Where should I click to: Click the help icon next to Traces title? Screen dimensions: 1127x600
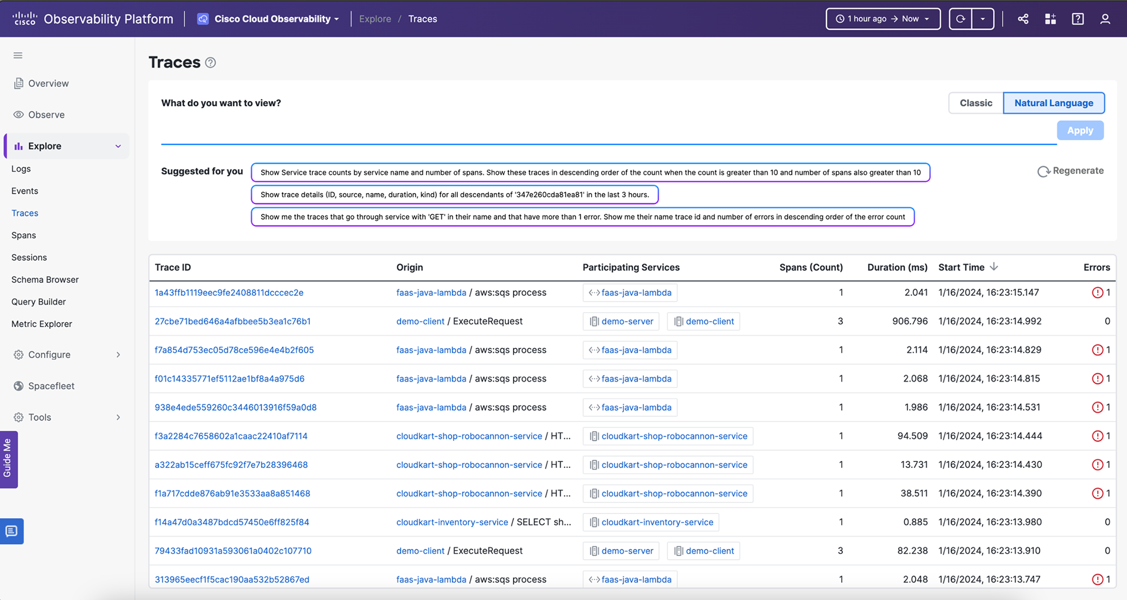pos(210,63)
